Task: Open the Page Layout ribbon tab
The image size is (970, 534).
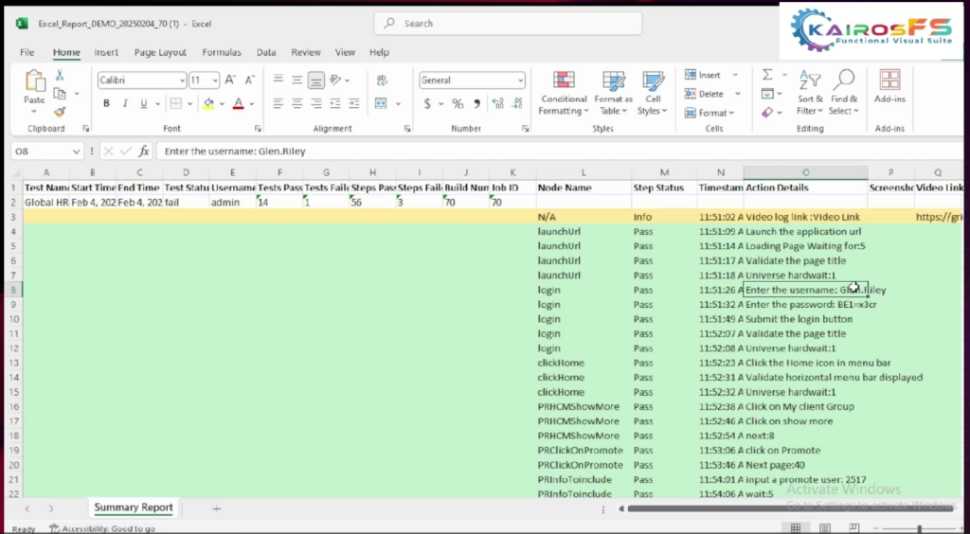Action: coord(160,53)
